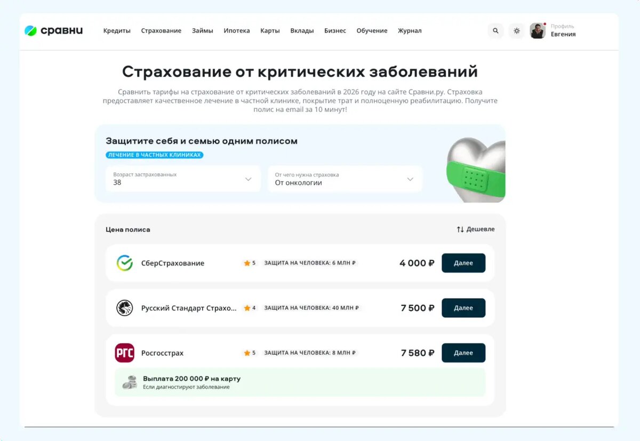The image size is (640, 441).
Task: Click the 7 500 ₽ price
Action: (x=418, y=308)
